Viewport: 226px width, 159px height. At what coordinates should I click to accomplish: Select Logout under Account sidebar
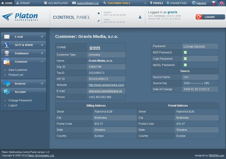(13, 105)
